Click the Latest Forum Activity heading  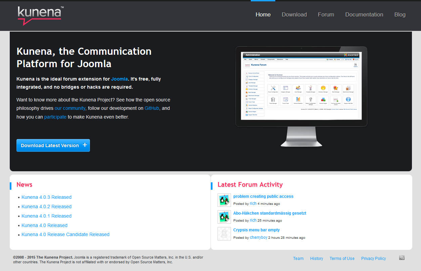(x=250, y=184)
